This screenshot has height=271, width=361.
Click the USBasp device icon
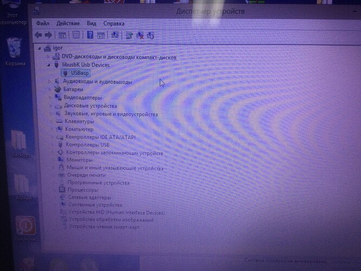point(66,73)
